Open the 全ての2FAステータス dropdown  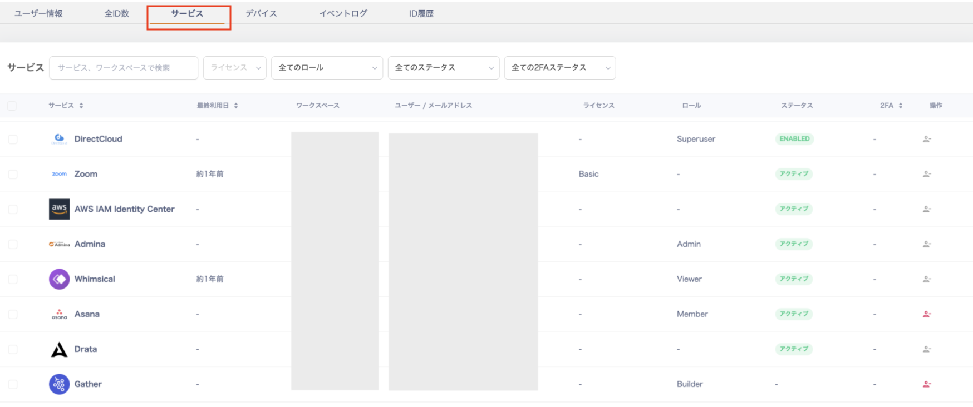point(559,68)
